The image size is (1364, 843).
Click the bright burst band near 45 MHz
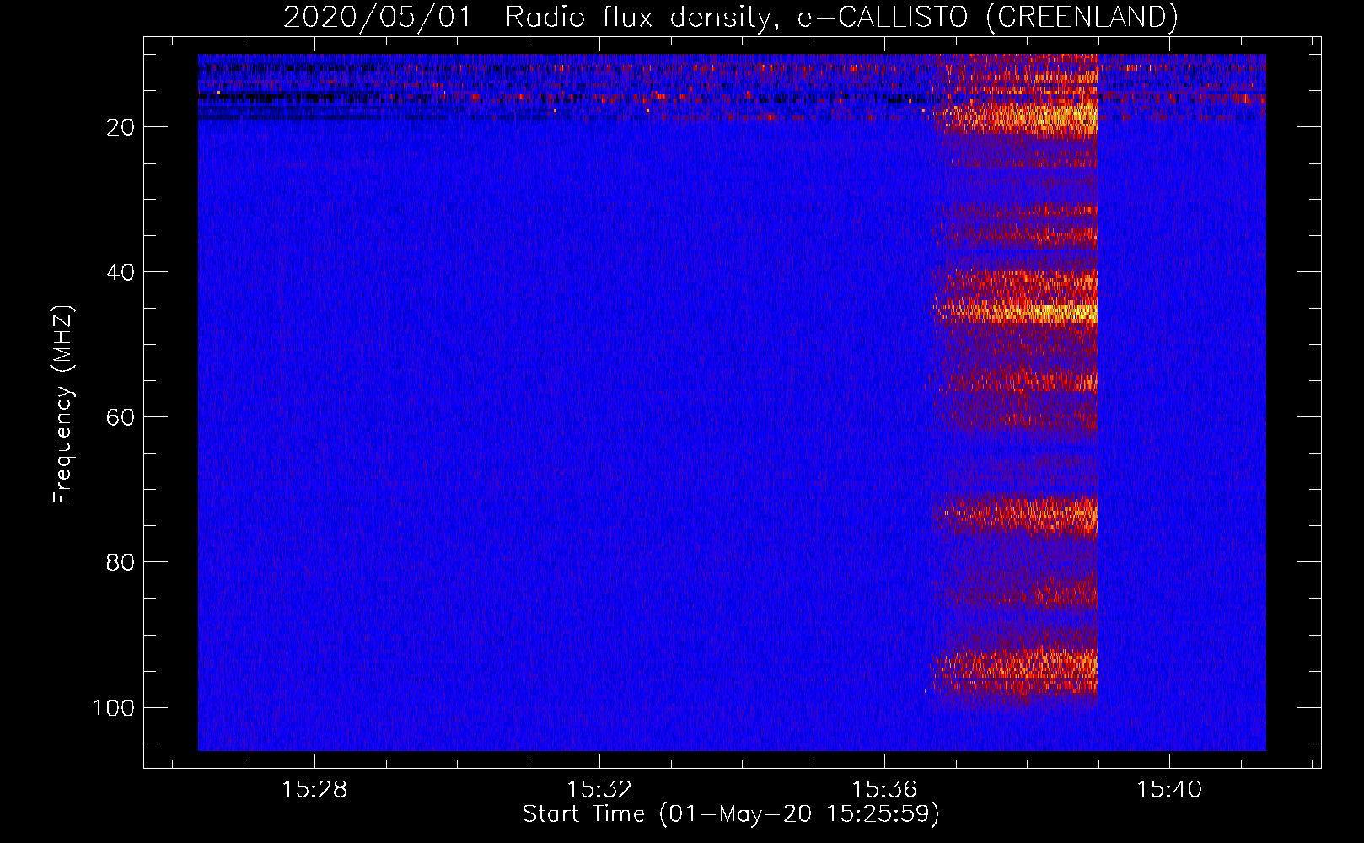1016,312
